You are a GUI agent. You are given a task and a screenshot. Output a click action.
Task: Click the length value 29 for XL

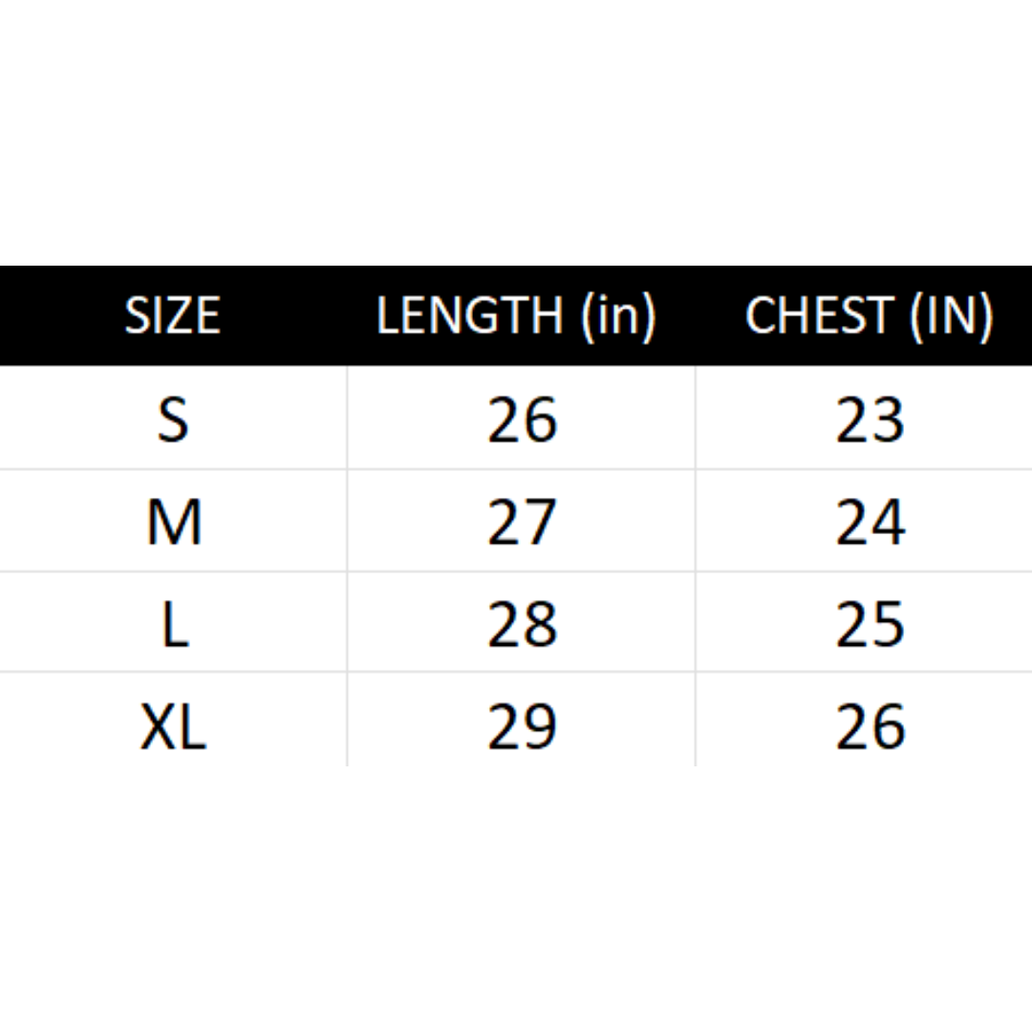522,726
